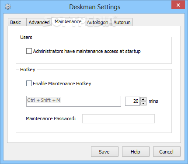
Task: Cancel the settings dialog
Action: (x=167, y=152)
